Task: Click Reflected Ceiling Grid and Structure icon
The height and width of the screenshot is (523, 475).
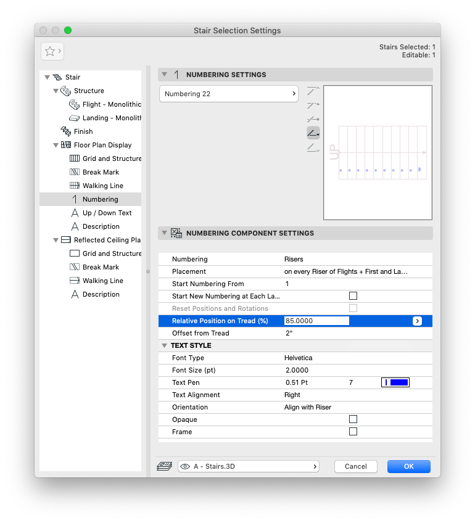Action: (x=75, y=253)
